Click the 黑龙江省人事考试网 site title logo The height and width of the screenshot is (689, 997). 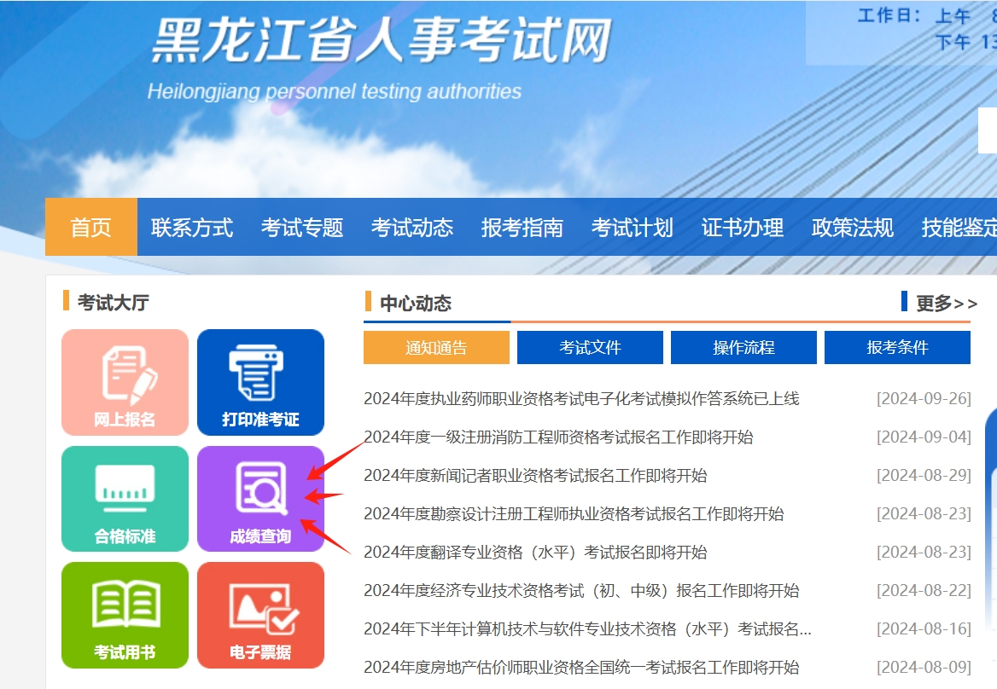(382, 41)
